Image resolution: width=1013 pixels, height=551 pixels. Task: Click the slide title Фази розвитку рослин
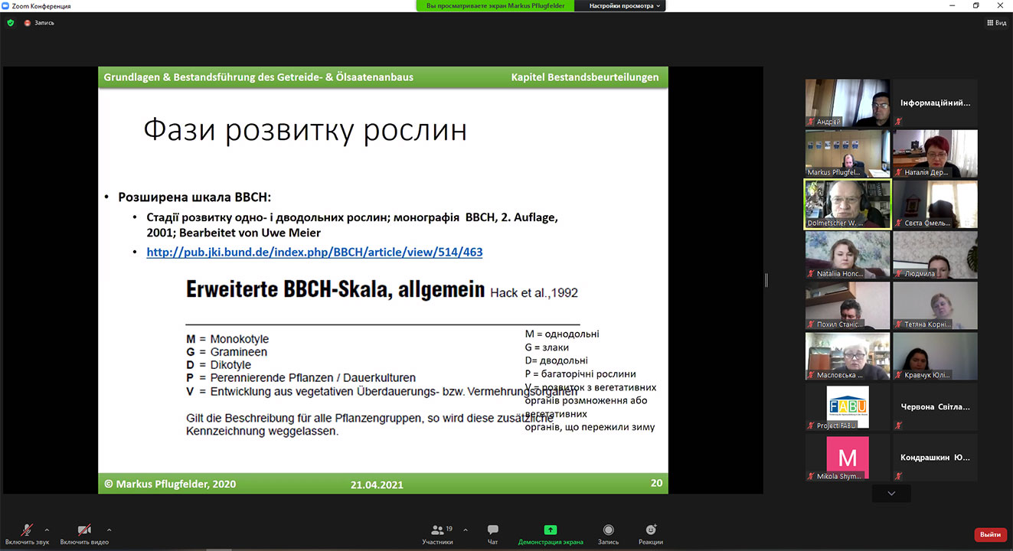(305, 131)
